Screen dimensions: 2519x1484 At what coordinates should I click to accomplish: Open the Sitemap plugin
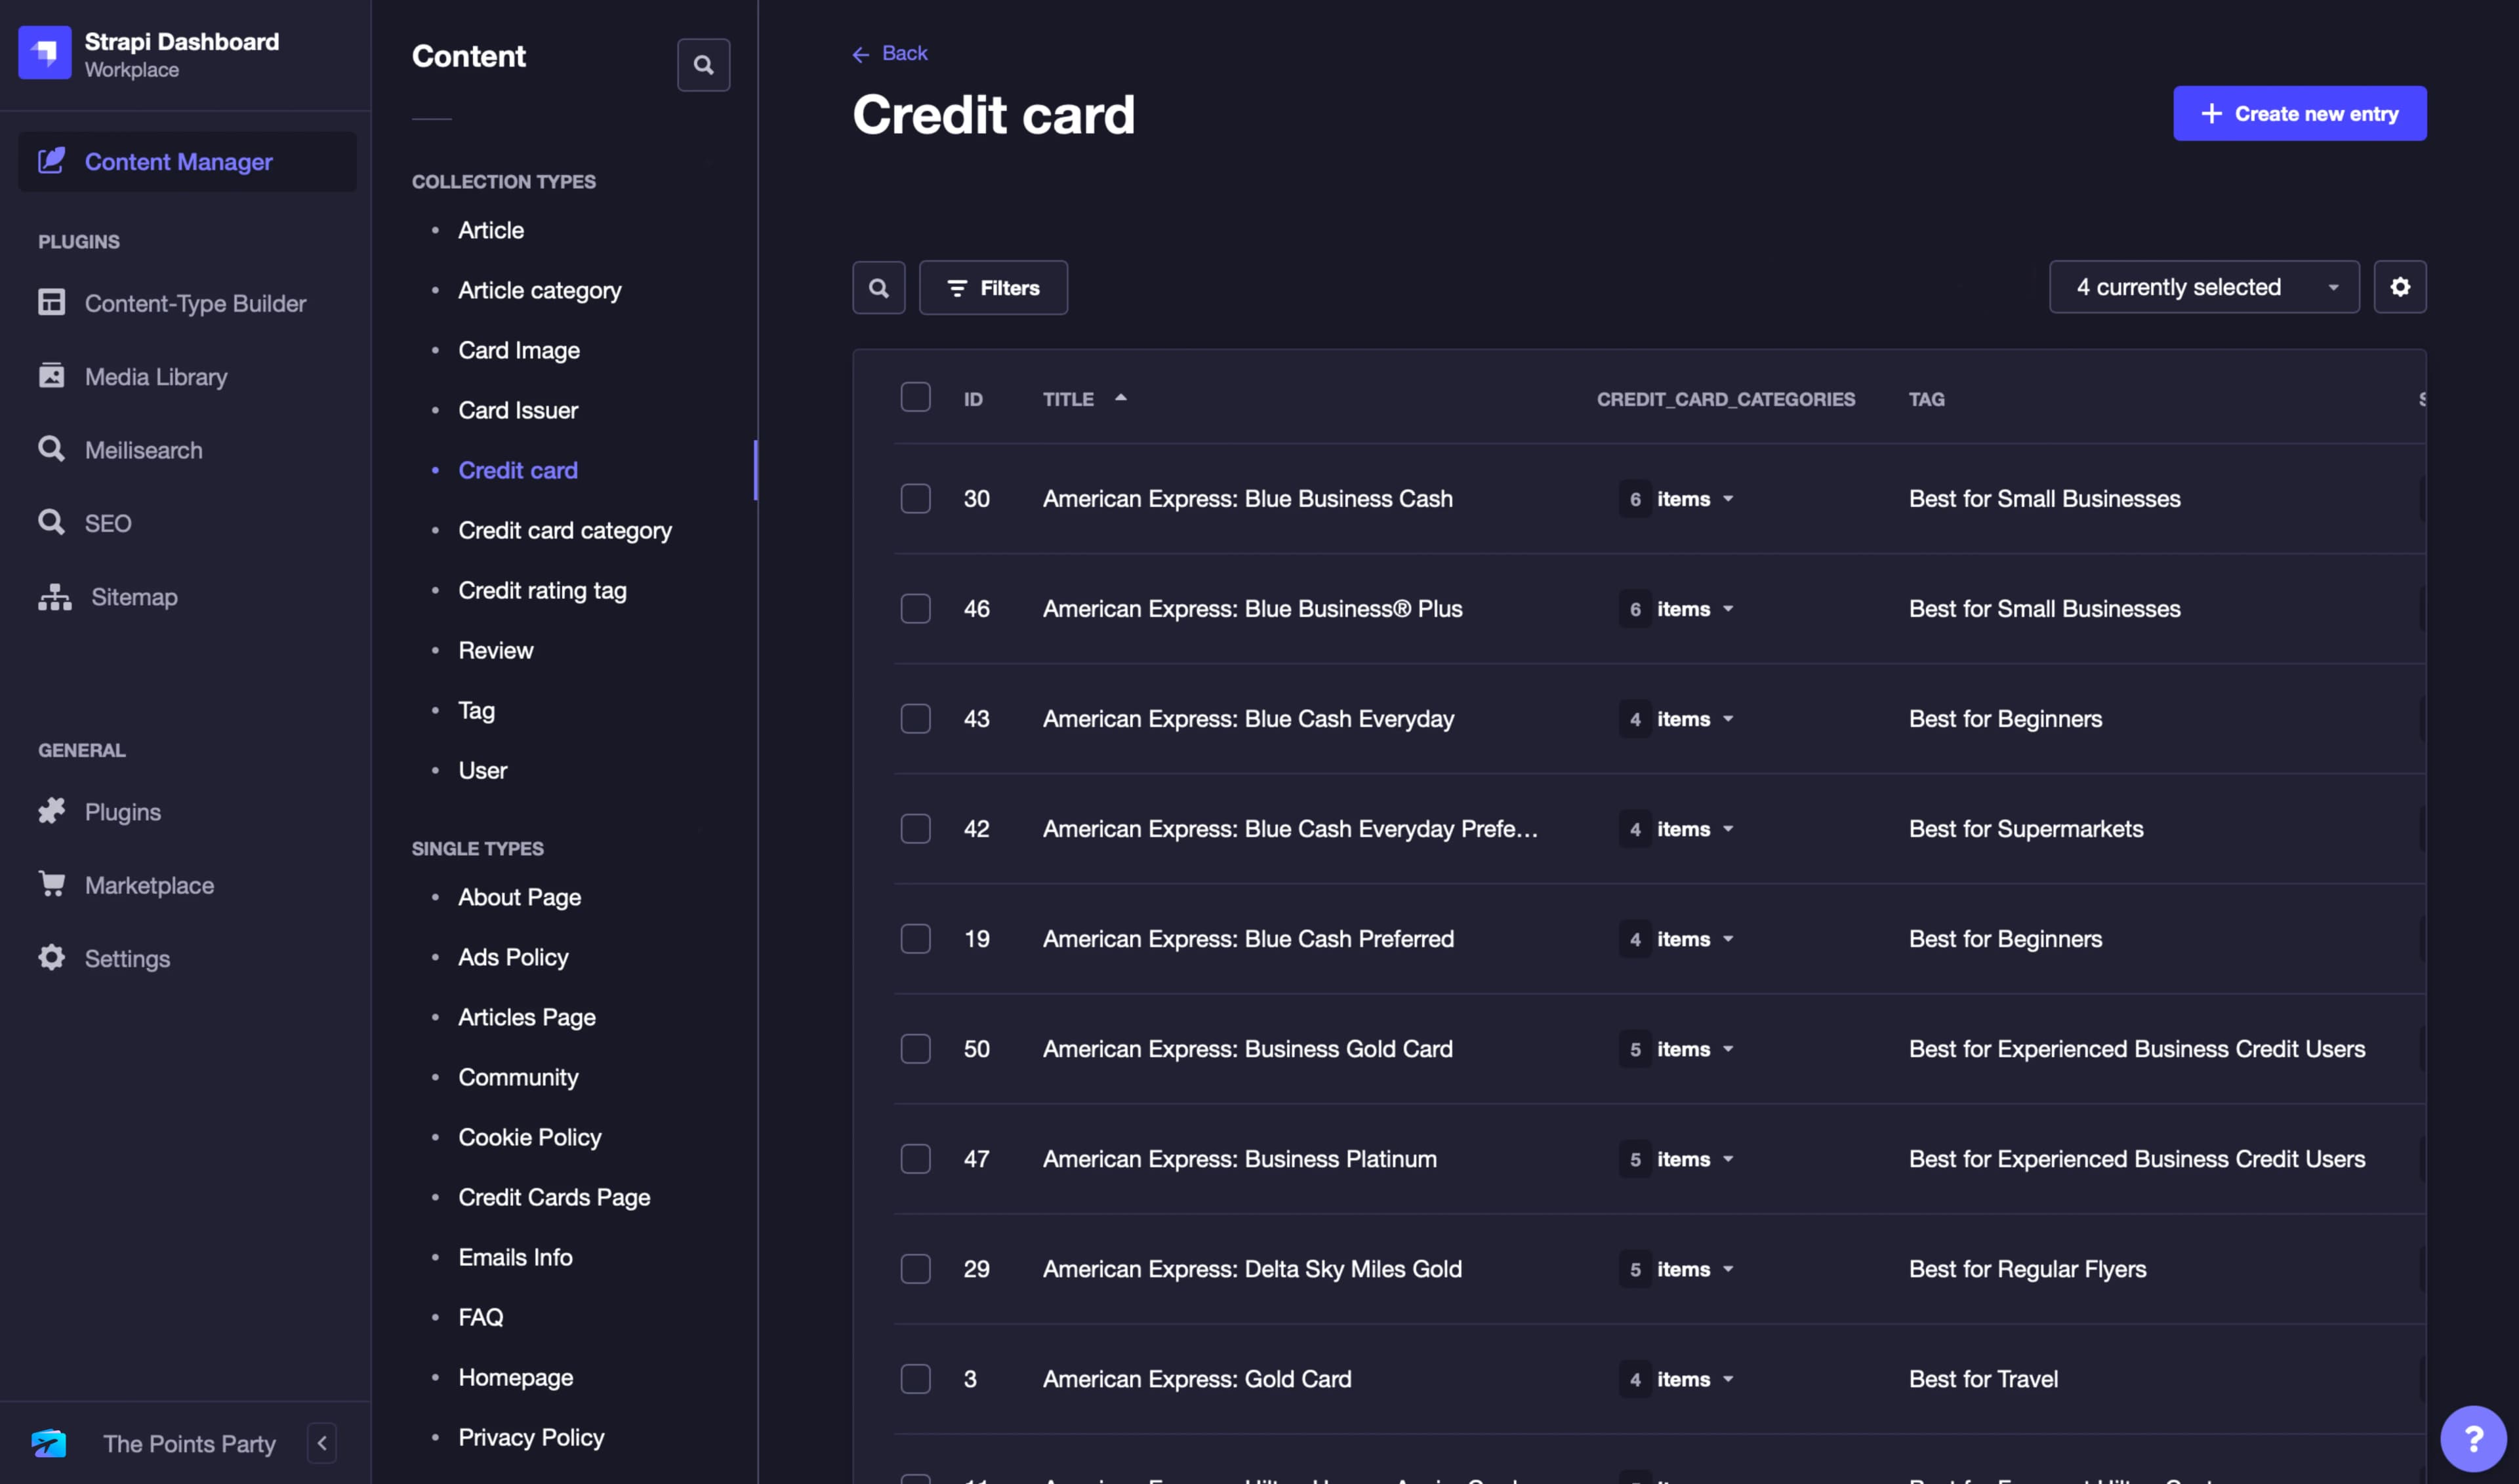click(133, 596)
